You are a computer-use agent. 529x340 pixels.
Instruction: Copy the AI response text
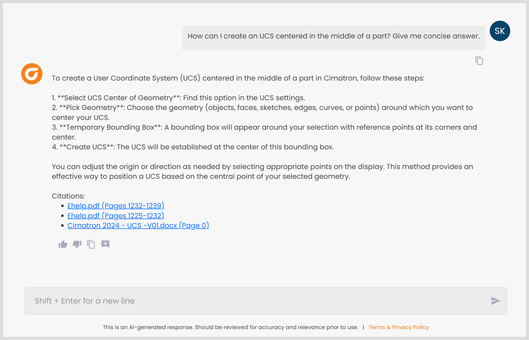91,244
